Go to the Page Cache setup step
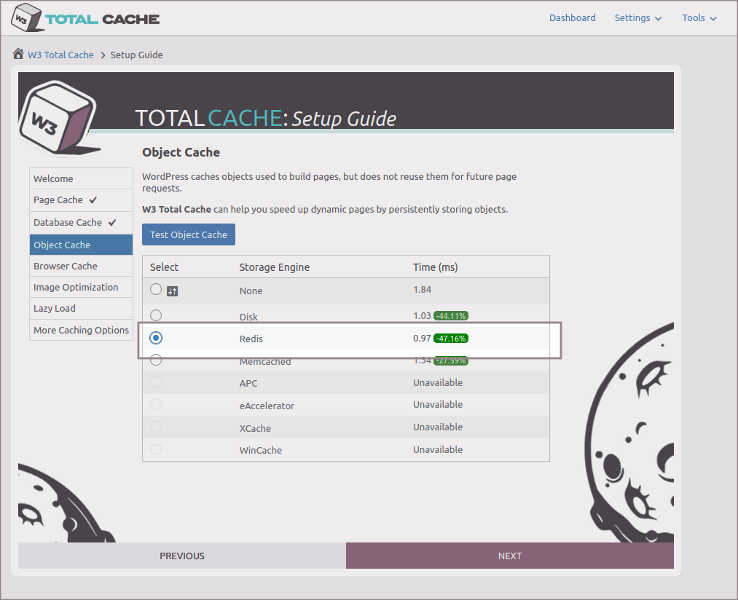Screen dimensions: 738x600 coord(65,200)
